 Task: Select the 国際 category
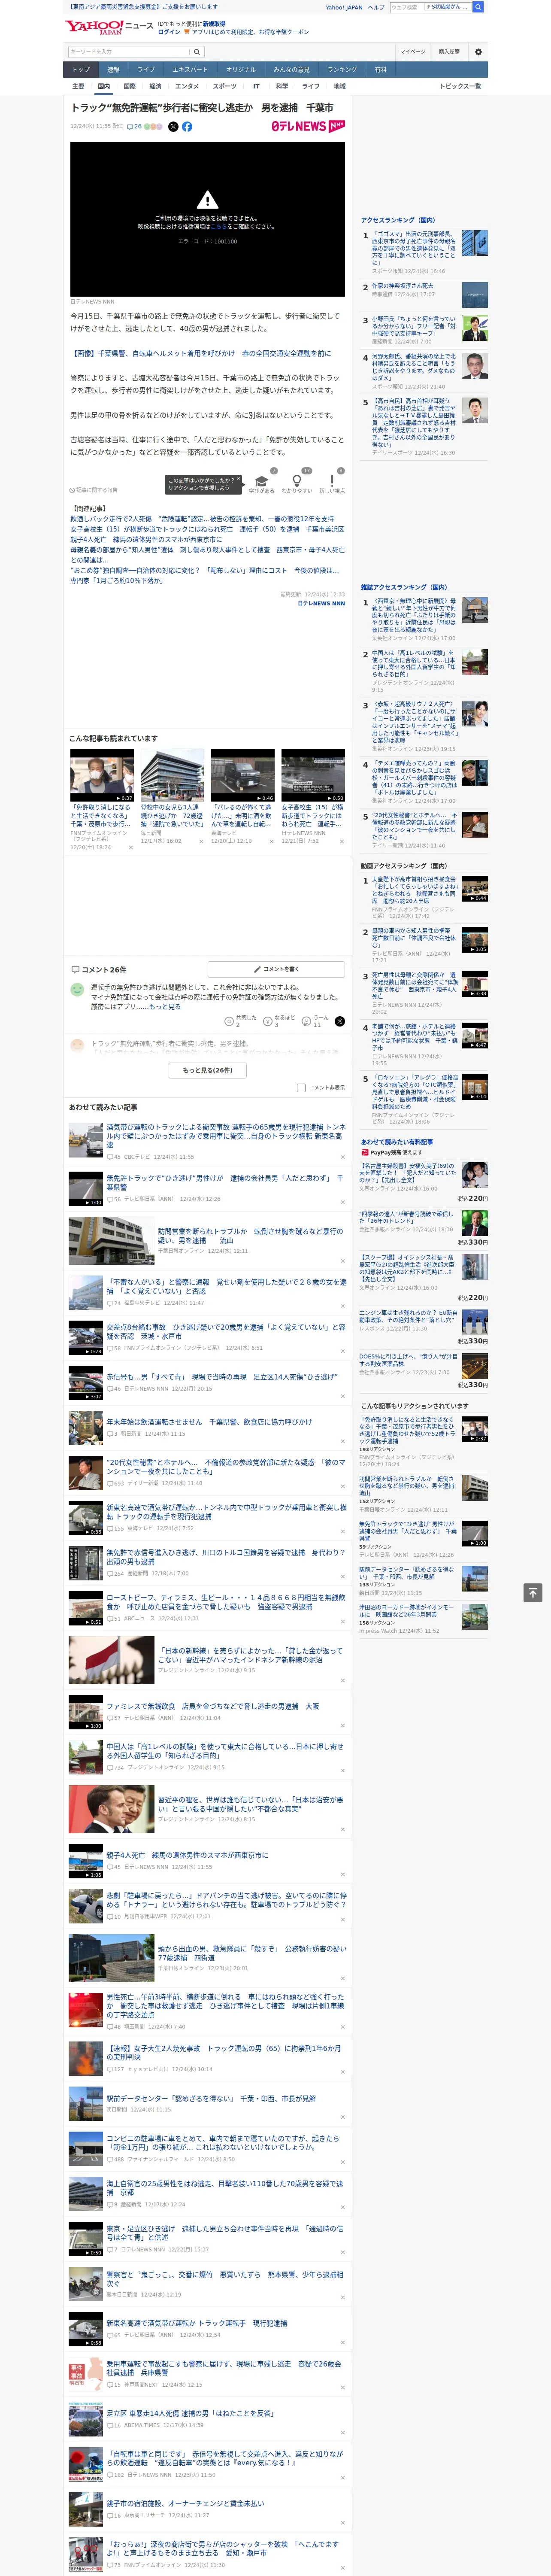point(129,86)
